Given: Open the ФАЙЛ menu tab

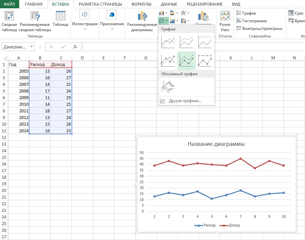Looking at the screenshot, I should click(9, 4).
